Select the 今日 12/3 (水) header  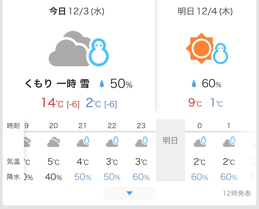(77, 12)
